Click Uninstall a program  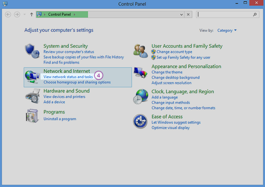60,119
